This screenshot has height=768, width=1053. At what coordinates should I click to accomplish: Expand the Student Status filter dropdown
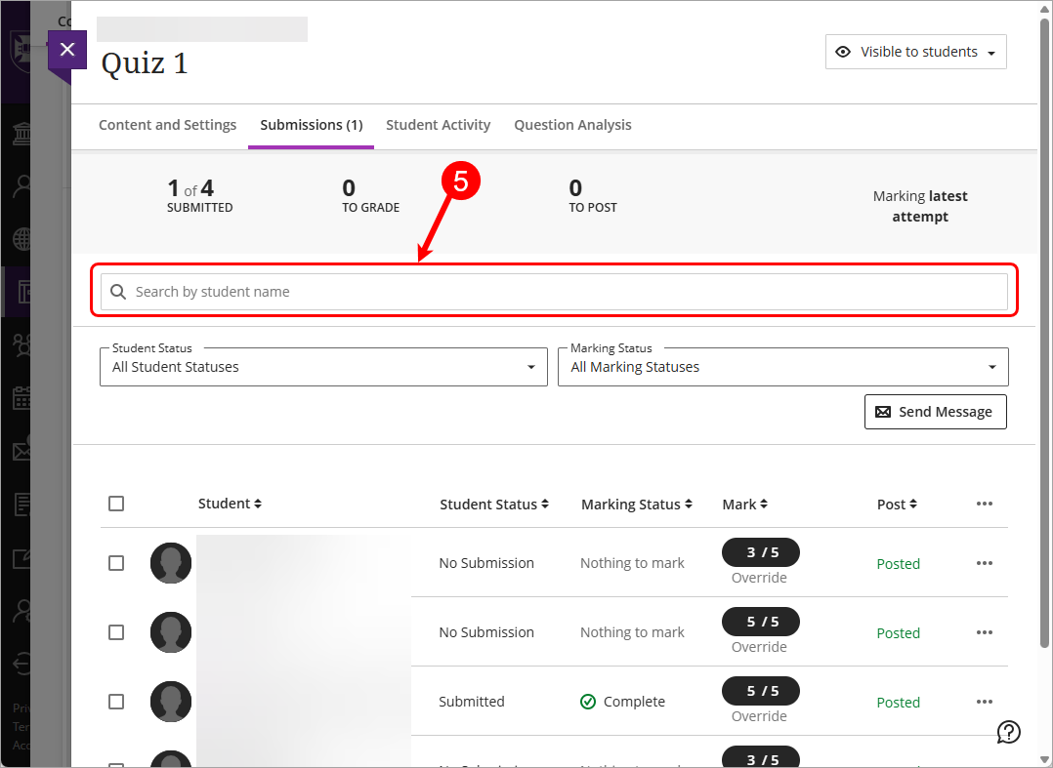[x=323, y=367]
